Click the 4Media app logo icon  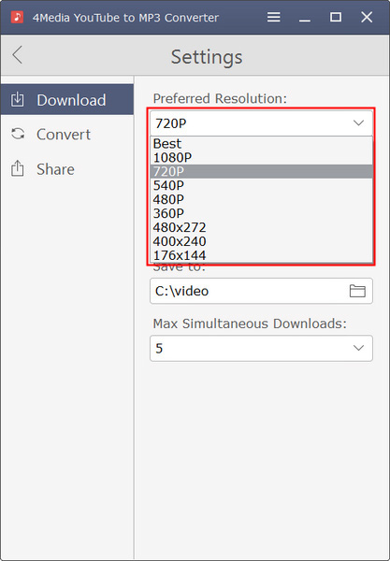[17, 17]
